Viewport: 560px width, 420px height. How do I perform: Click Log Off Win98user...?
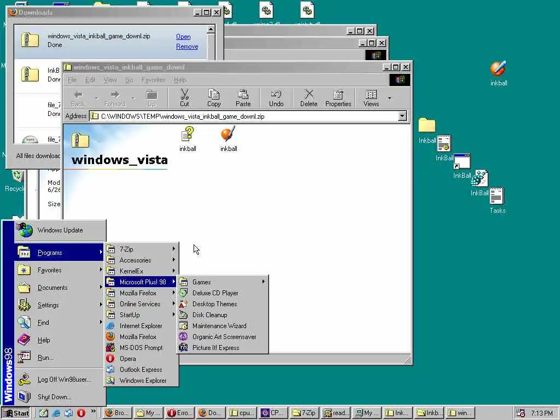click(60, 380)
